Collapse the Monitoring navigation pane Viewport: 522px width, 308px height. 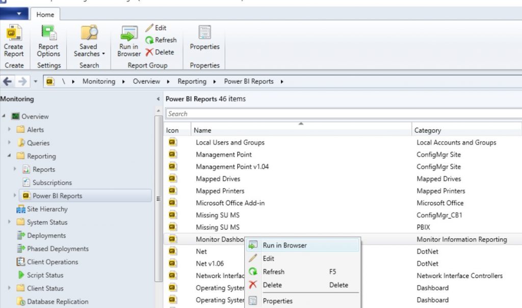[158, 99]
